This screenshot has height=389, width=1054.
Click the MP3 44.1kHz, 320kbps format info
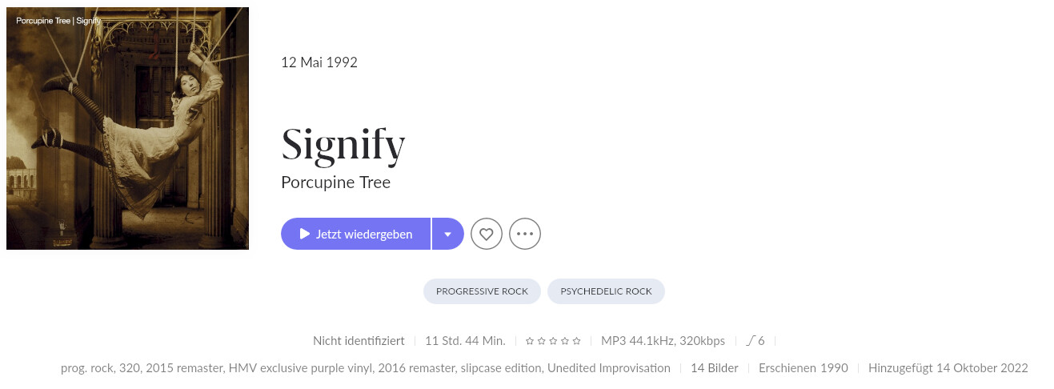[x=663, y=341]
